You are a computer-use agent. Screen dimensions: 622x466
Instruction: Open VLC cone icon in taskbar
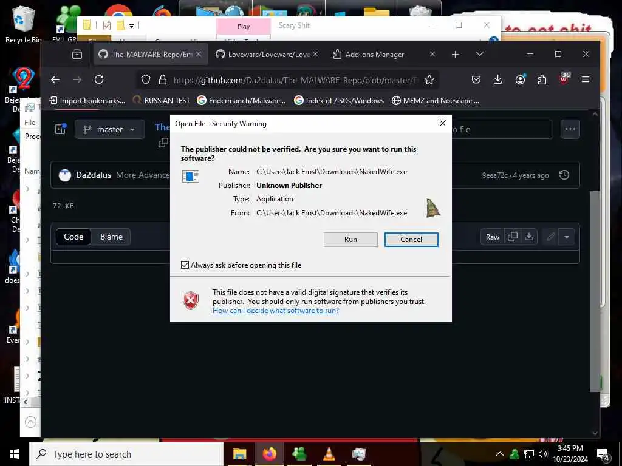(x=329, y=454)
